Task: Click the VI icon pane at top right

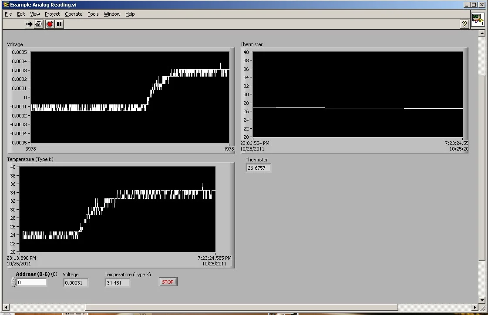Action: point(478,20)
